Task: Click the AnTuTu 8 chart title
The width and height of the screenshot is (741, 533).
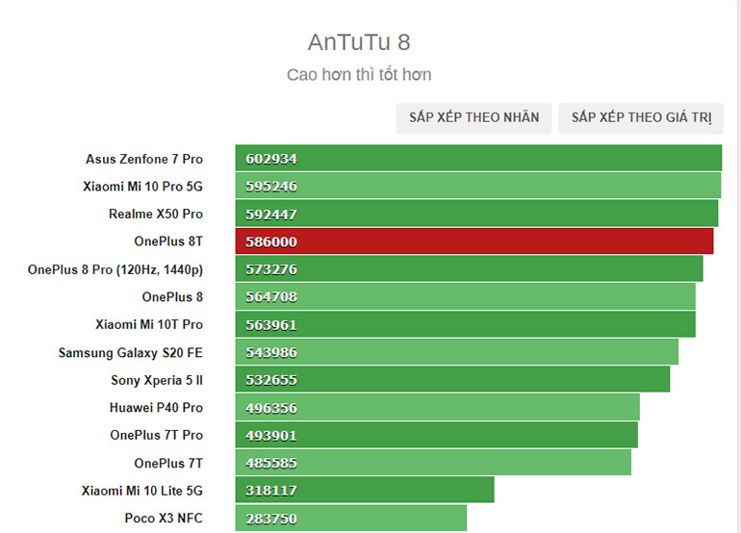Action: coord(359,42)
